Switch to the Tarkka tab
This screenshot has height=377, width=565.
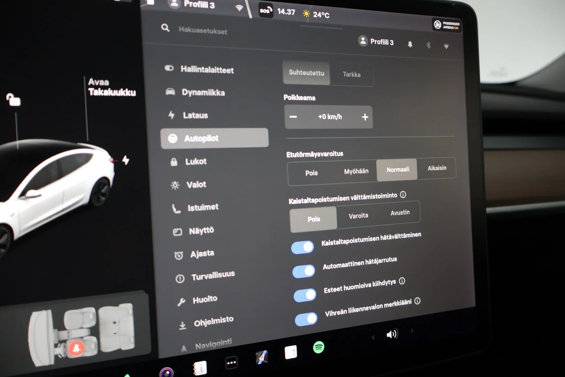[352, 74]
